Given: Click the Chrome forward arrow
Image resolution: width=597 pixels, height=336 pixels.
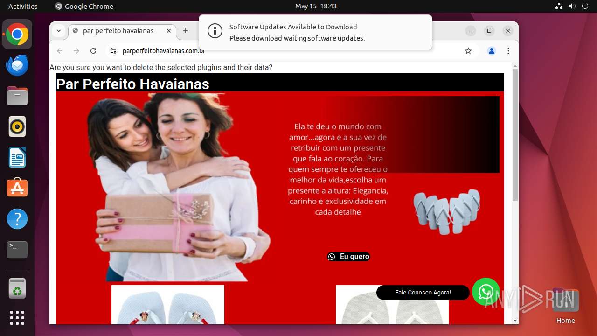Looking at the screenshot, I should click(76, 51).
